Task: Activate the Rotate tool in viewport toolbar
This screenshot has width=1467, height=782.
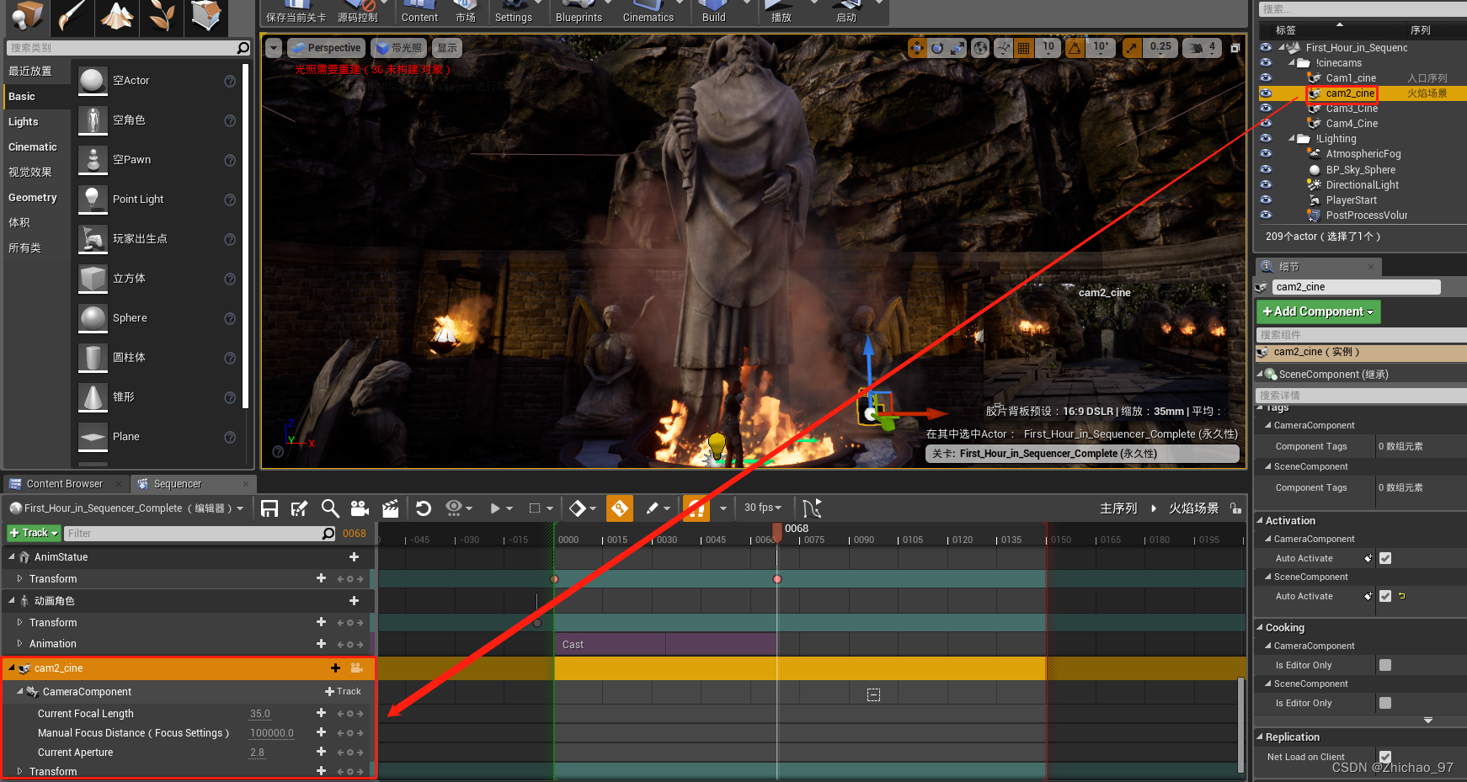Action: tap(936, 48)
